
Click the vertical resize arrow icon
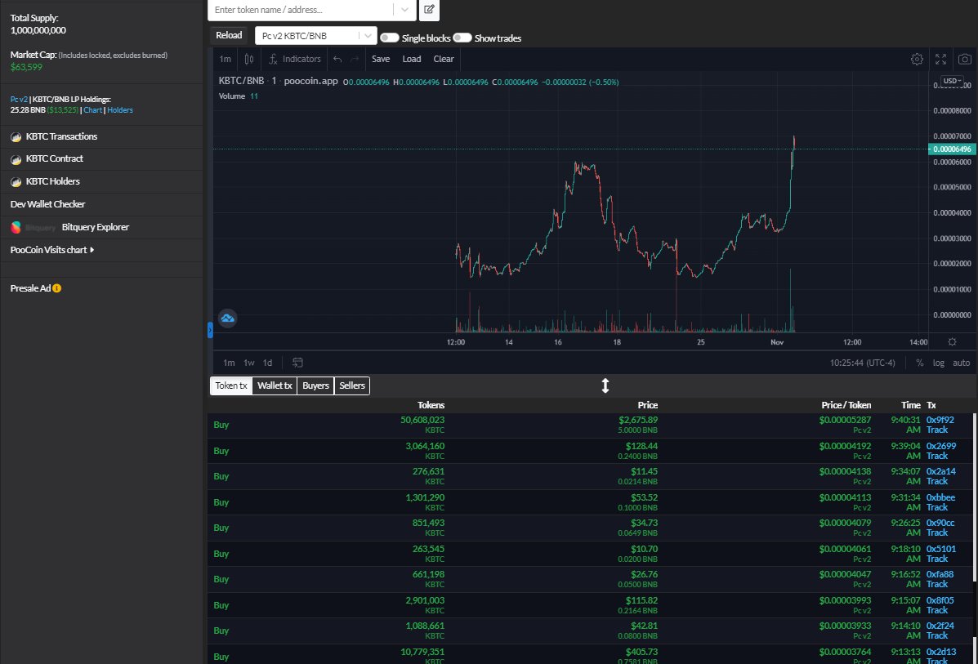[605, 386]
